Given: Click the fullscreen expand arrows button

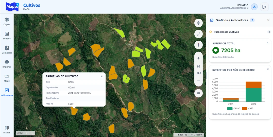Looking at the screenshot, I should (x=198, y=34).
